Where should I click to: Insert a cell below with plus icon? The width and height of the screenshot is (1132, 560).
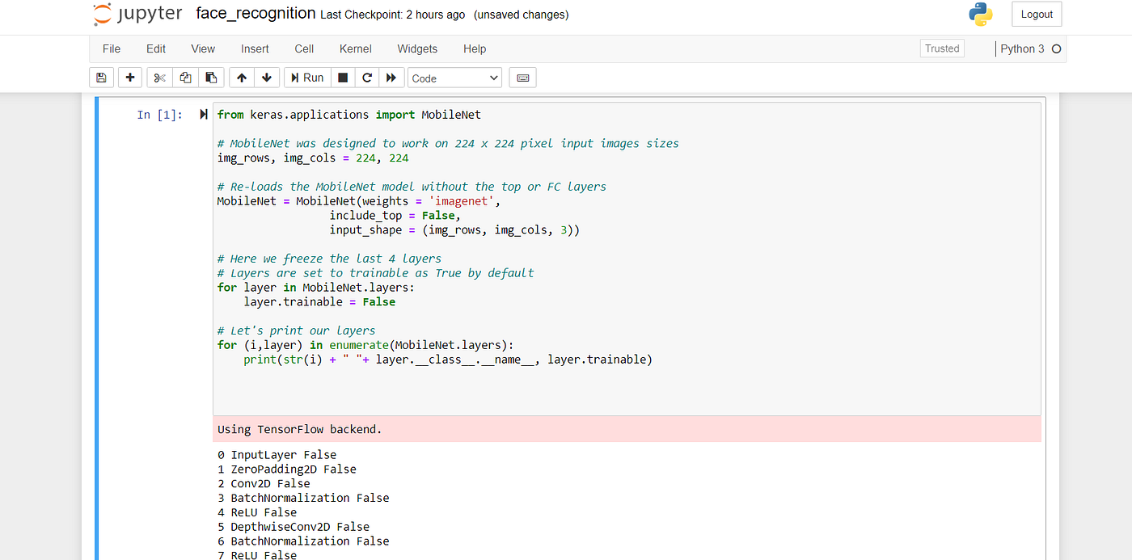130,78
